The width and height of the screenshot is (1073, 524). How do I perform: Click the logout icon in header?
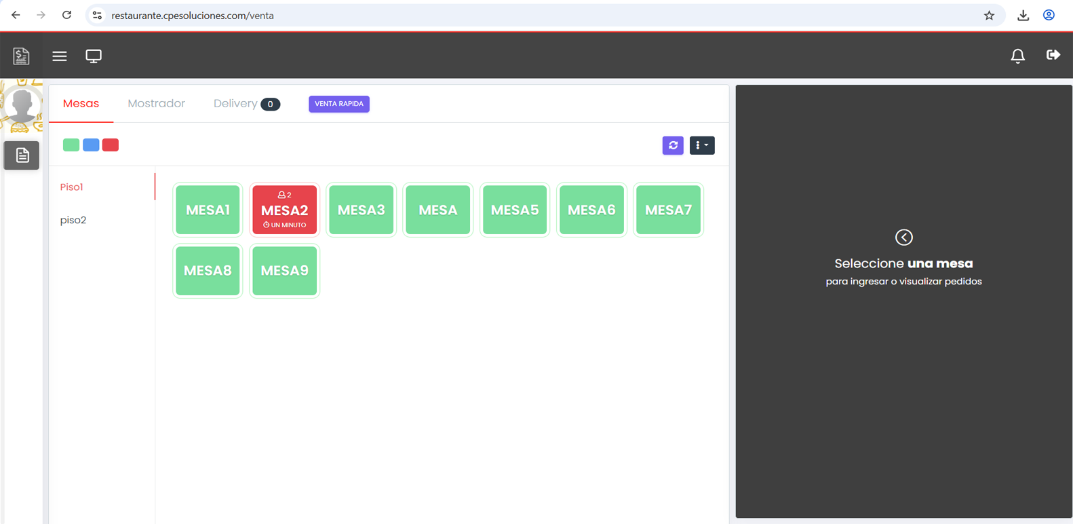pyautogui.click(x=1053, y=55)
